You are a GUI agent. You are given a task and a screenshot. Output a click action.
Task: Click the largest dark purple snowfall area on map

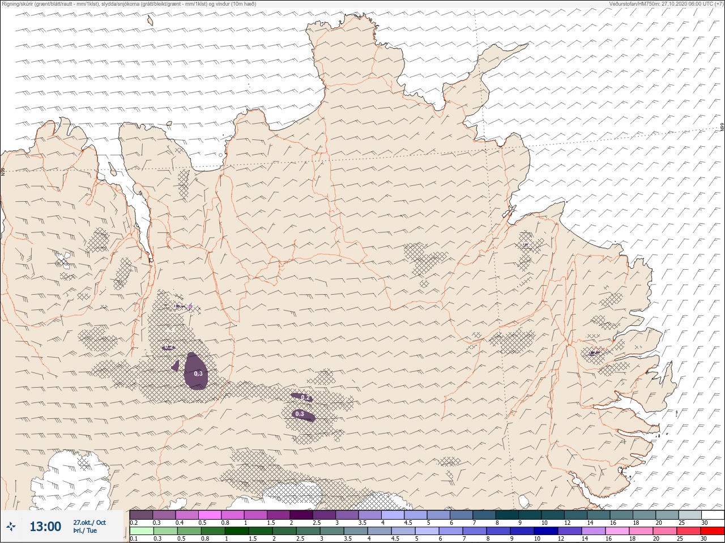pyautogui.click(x=196, y=372)
